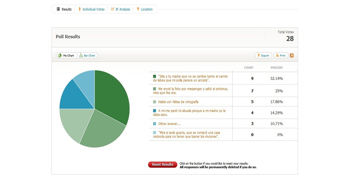Click the 'Other answer...' result row
This screenshot has width=343, height=184.
tap(223, 124)
